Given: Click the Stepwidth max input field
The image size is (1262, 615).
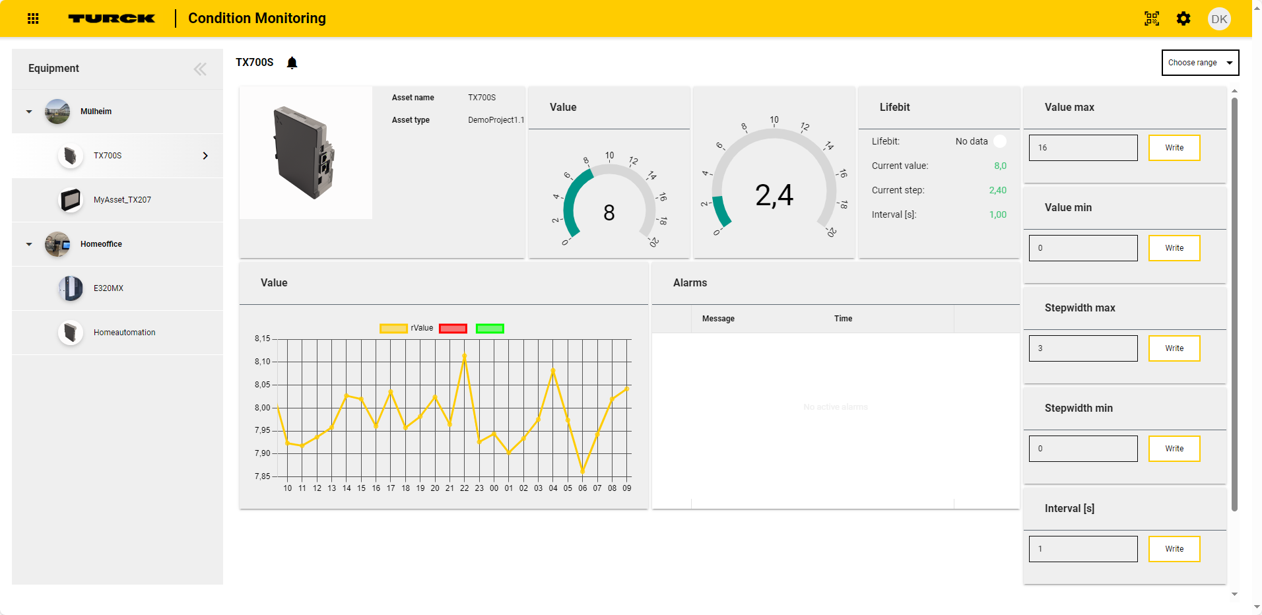Looking at the screenshot, I should [1083, 348].
